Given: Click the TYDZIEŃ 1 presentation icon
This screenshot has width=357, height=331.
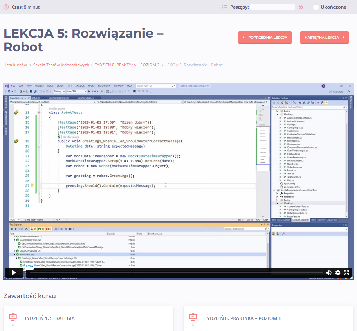Looking at the screenshot, I should [x=13, y=317].
